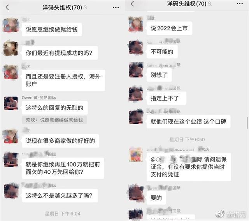The image size is (249, 221).
Task: Tap avatar next to 不可能的 message
Action: 136,47
